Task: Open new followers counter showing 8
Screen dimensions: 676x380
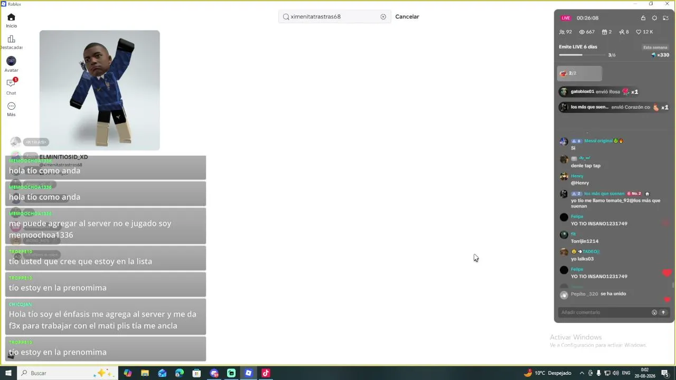Action: coord(624,32)
